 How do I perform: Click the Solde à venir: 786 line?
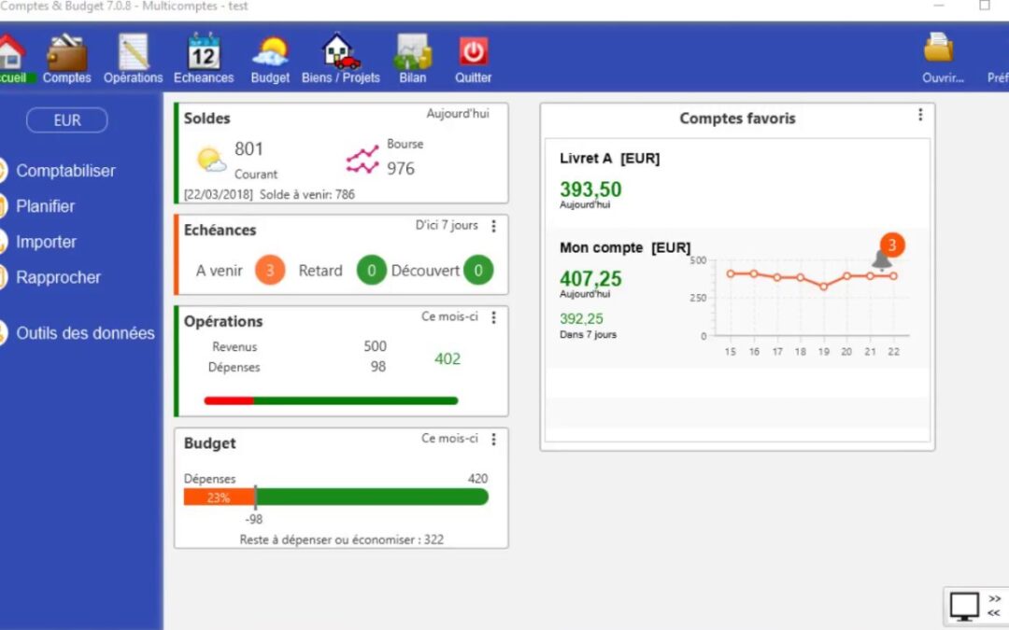pos(269,194)
